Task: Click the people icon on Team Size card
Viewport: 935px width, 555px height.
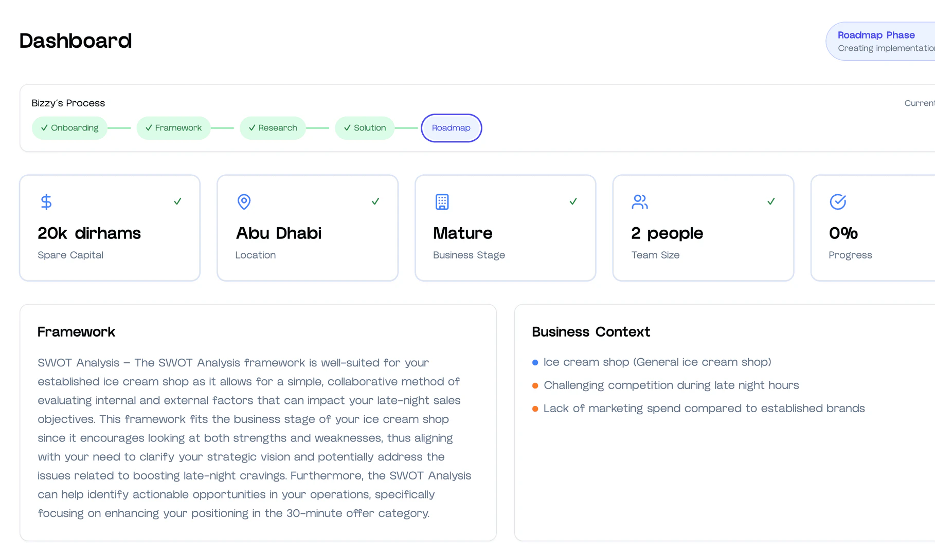Action: [640, 201]
